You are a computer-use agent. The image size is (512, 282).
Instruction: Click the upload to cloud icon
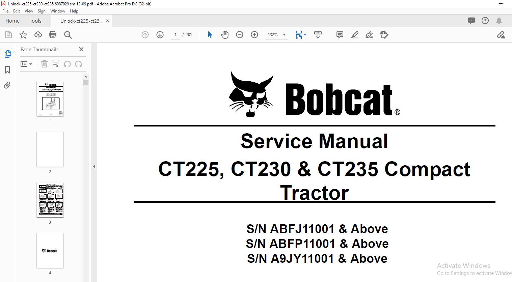click(x=38, y=35)
